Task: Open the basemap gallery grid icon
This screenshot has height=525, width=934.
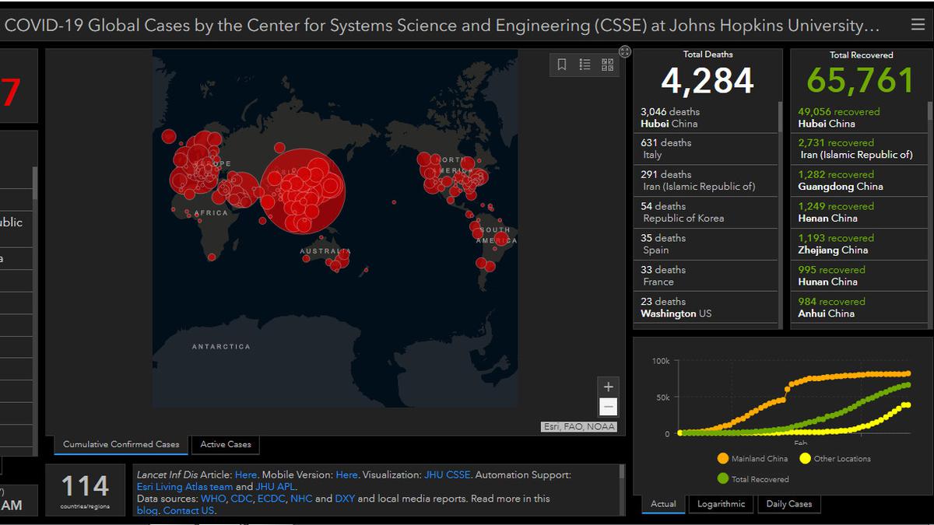Action: 607,65
